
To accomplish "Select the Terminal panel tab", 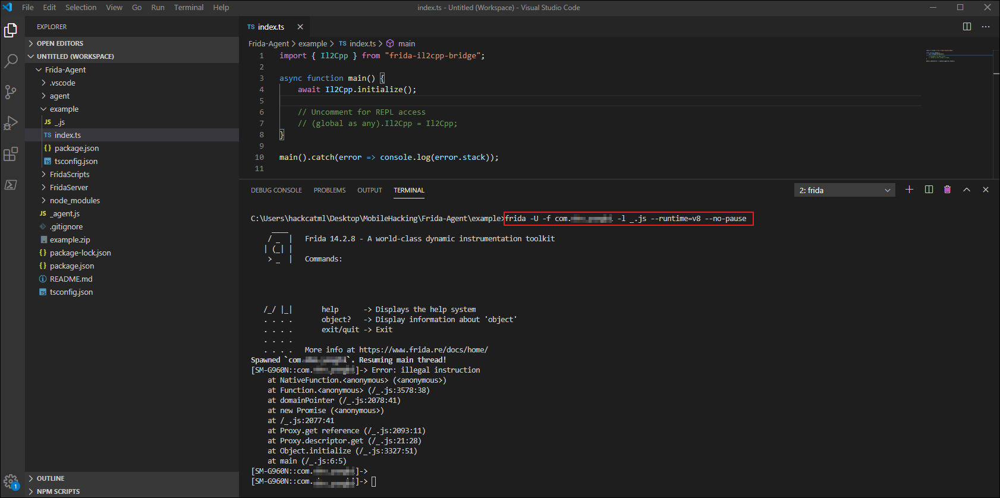I will pyautogui.click(x=409, y=190).
